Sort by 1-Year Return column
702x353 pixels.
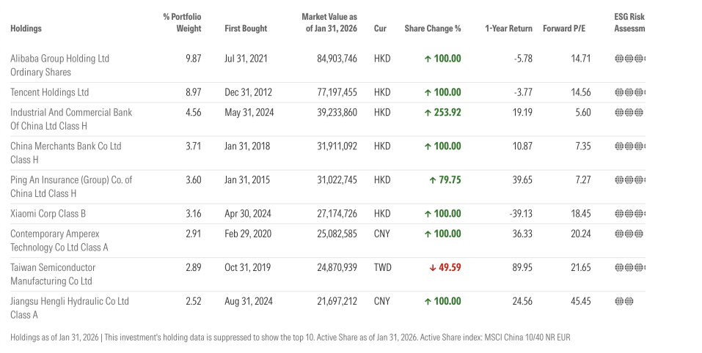tap(508, 29)
